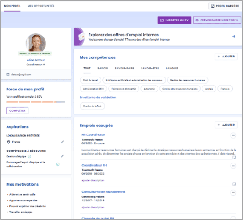Click Connecting Values company text
Image resolution: width=243 pixels, height=220 pixels.
point(93,197)
